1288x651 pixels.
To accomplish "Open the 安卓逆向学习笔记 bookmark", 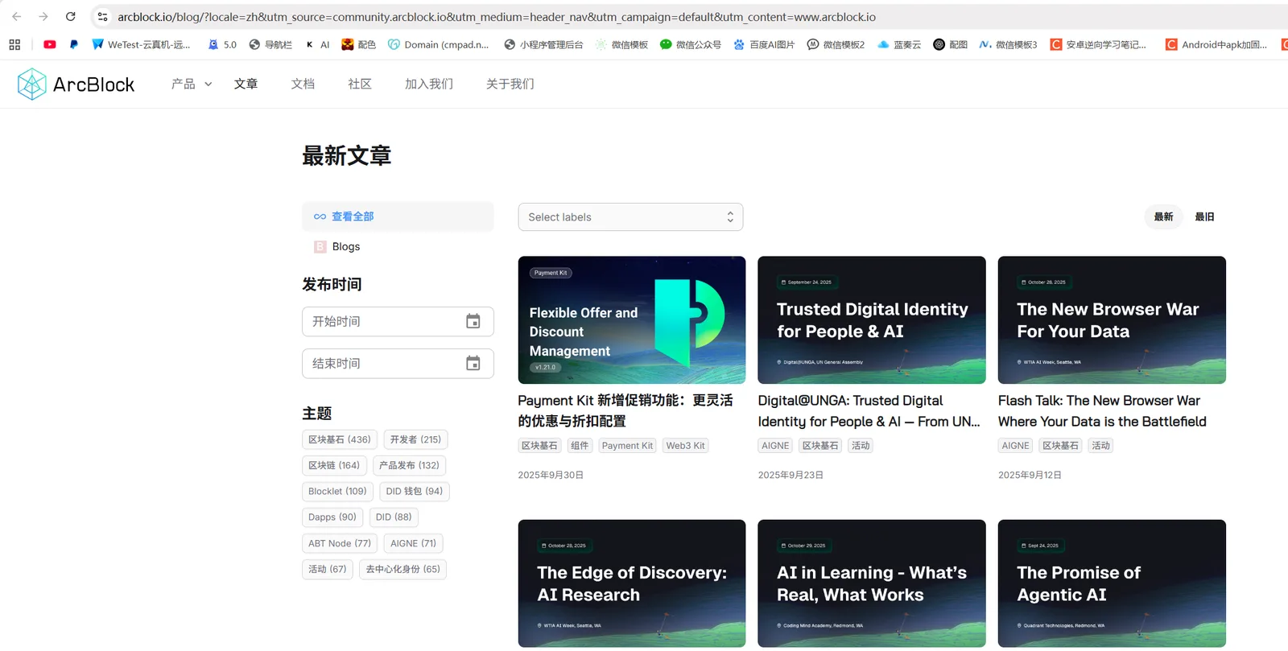I will tap(1098, 45).
